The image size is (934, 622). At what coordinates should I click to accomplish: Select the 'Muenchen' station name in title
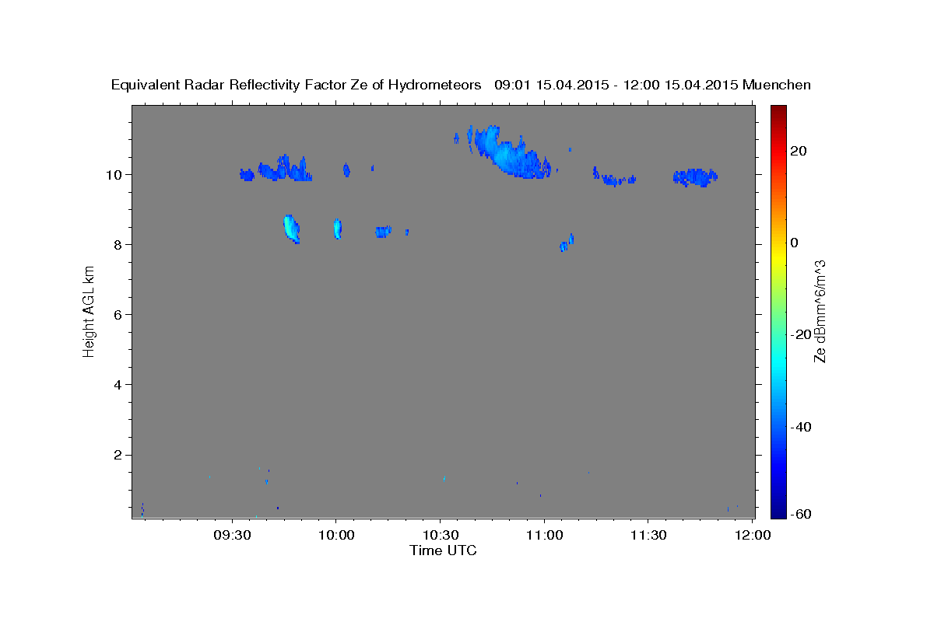[x=777, y=85]
